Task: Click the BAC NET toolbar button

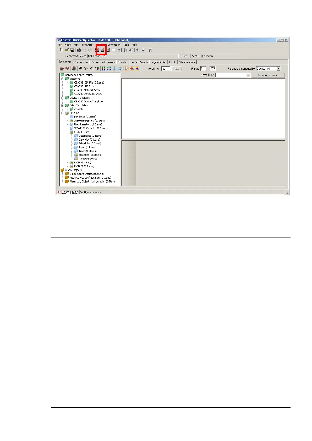Action: coord(86,69)
